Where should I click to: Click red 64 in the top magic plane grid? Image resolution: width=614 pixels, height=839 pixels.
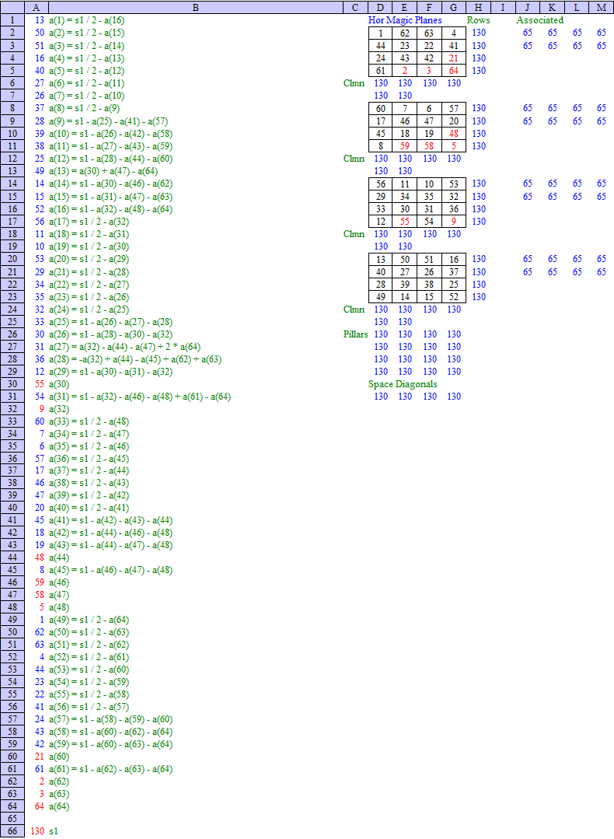click(454, 71)
